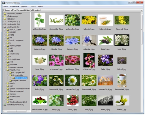
Task: Select the čakanka_4.jpg thumbnail
Action: click(89, 40)
